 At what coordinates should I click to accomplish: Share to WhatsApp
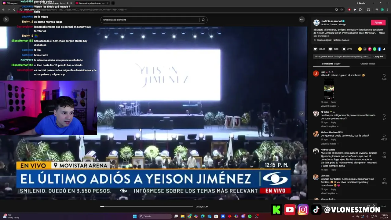375,49
